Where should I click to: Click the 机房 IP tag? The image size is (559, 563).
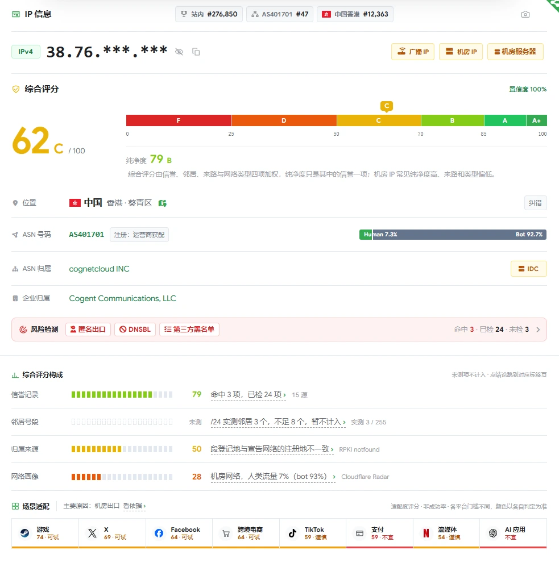tap(461, 52)
